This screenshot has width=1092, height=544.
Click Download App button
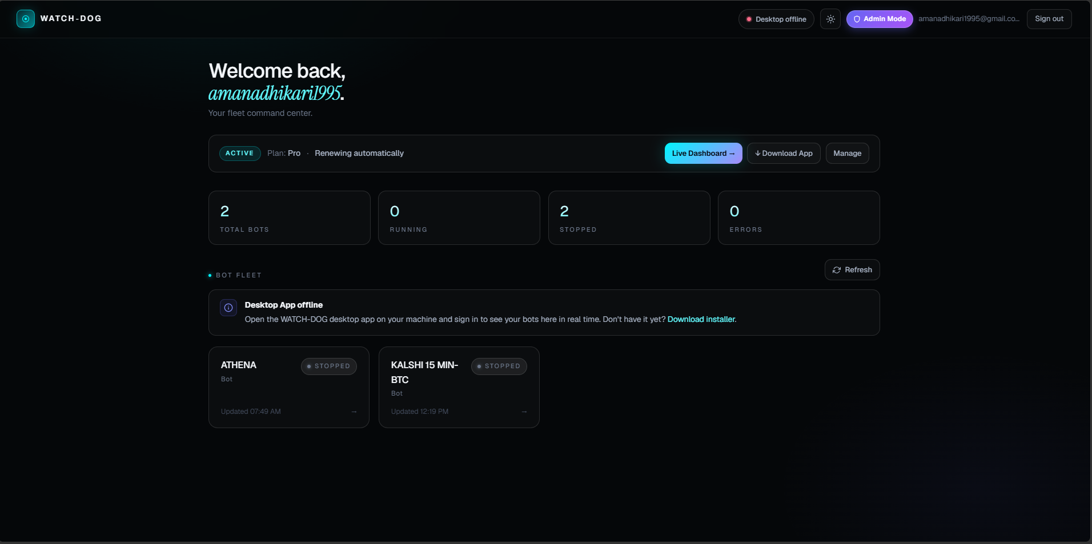coord(784,153)
